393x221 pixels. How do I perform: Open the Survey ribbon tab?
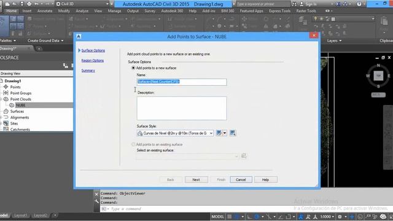click(x=150, y=11)
